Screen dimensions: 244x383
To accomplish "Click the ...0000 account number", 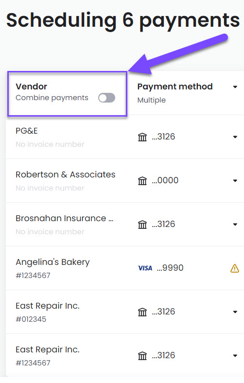I will click(165, 180).
